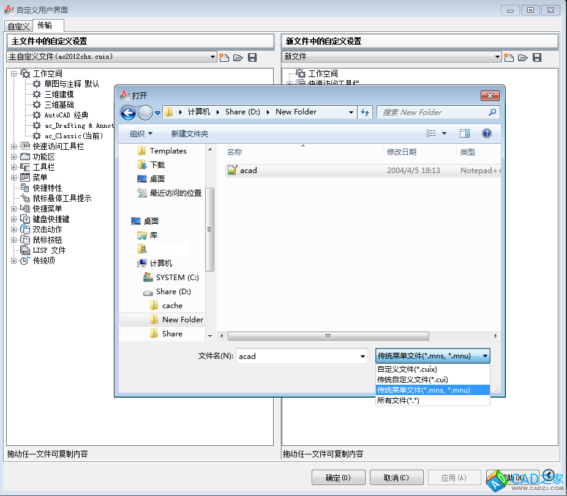Click the back navigation arrow in Open dialog
This screenshot has width=567, height=496.
tap(128, 113)
